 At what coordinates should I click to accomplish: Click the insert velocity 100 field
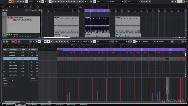(73, 42)
